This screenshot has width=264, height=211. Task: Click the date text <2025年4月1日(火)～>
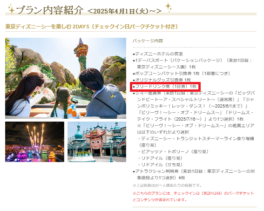coord(125,11)
